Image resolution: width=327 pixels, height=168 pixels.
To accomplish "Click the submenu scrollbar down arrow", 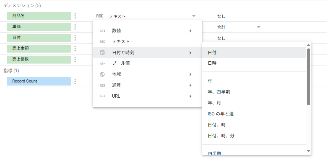I will coord(309,151).
